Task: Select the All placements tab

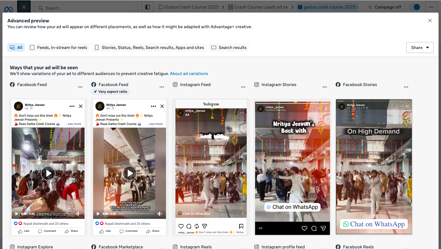Action: [x=16, y=47]
